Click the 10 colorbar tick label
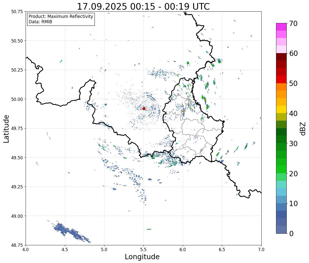This screenshot has width=309, height=263. (294, 204)
